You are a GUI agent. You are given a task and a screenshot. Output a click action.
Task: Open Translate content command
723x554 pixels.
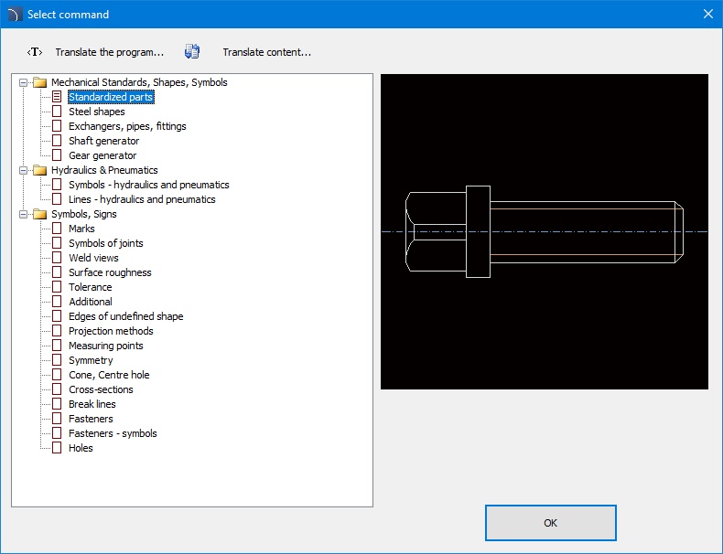[x=266, y=52]
